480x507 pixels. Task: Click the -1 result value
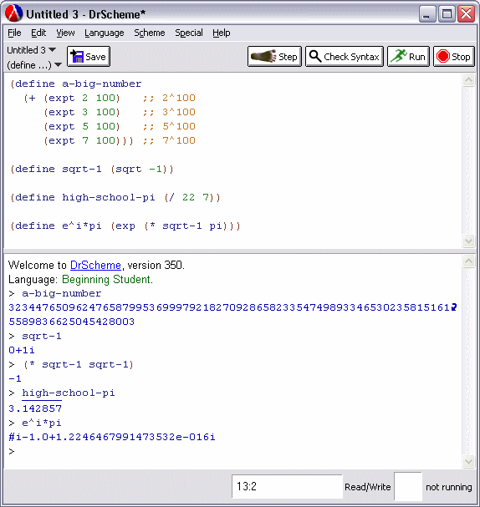point(15,378)
